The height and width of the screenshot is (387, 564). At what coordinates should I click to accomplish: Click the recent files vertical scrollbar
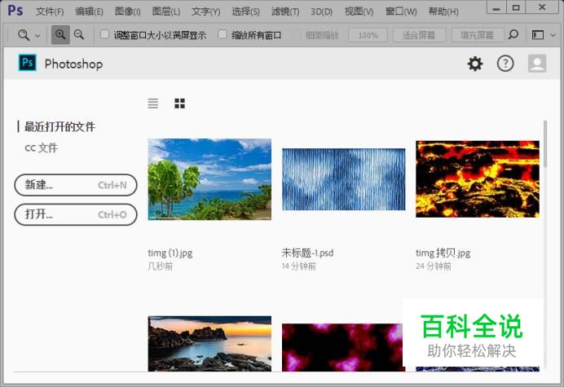[545, 144]
